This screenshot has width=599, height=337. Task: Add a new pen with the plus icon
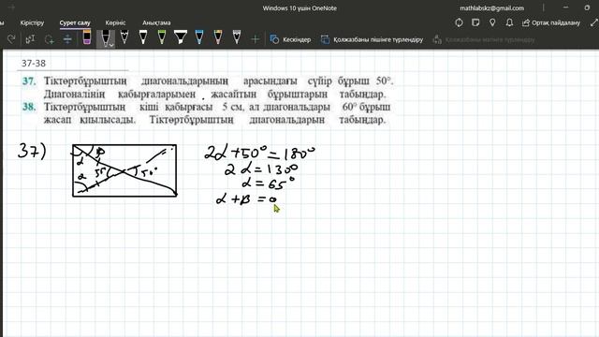pyautogui.click(x=255, y=39)
